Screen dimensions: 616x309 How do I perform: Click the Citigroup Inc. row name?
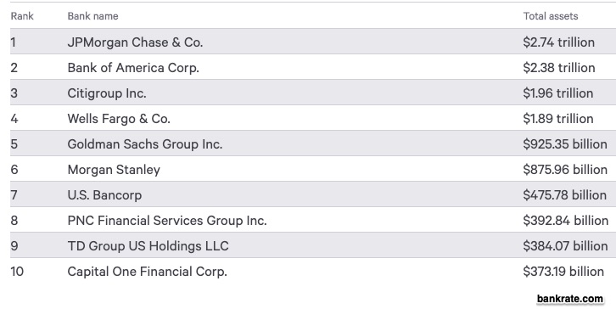pyautogui.click(x=107, y=93)
